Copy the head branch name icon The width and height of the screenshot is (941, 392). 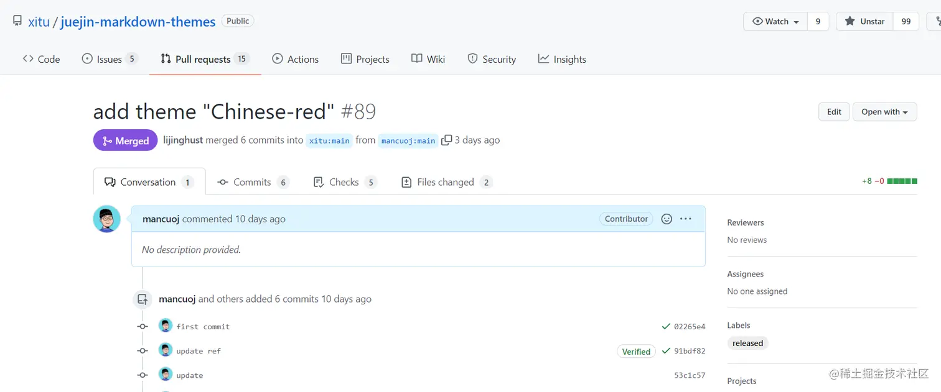point(446,140)
